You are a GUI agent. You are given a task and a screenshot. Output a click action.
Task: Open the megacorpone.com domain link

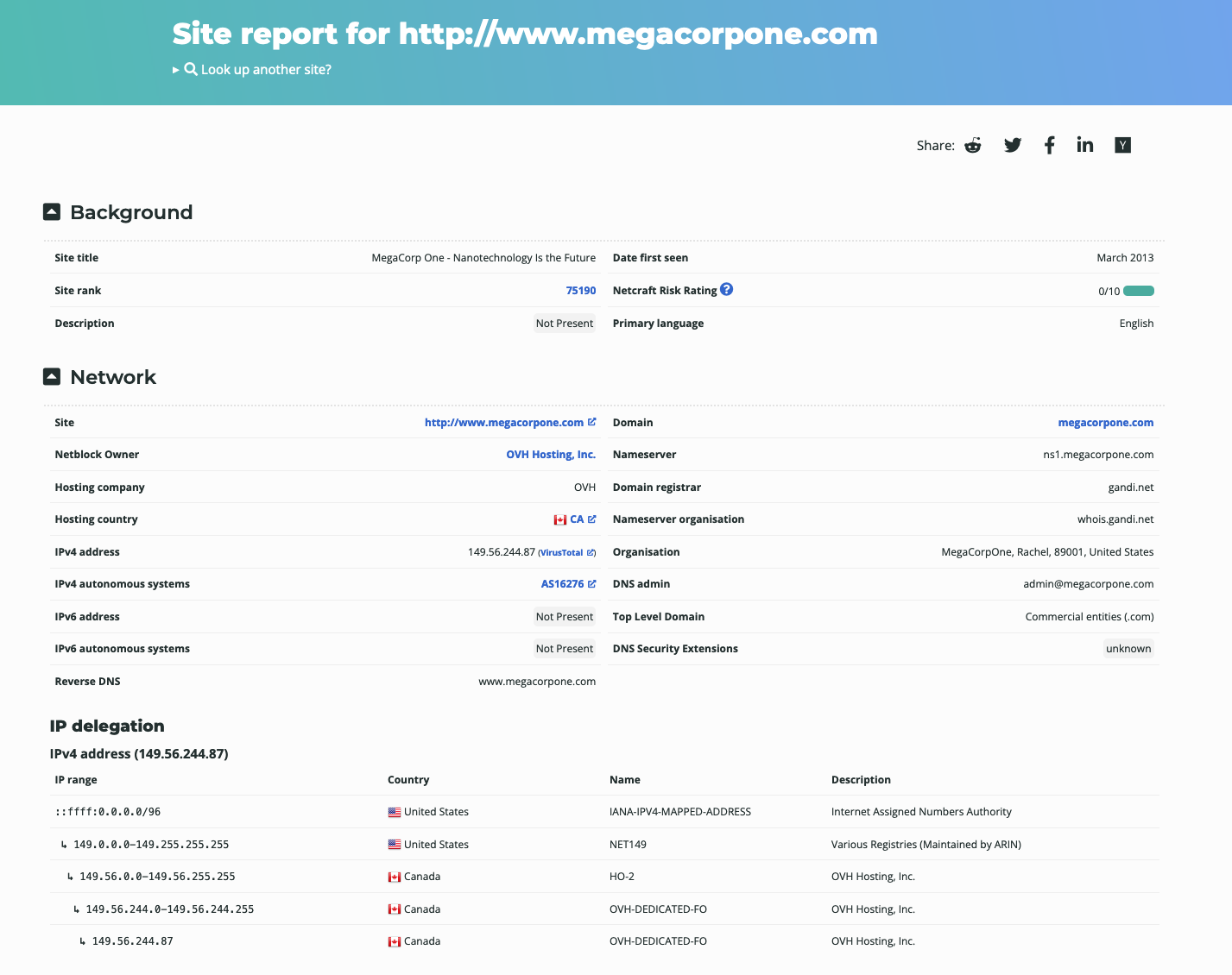pyautogui.click(x=1105, y=423)
